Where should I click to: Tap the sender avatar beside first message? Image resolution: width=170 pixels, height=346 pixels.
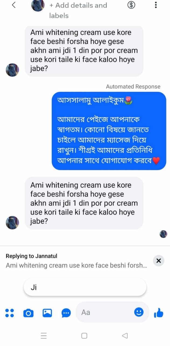[12, 70]
